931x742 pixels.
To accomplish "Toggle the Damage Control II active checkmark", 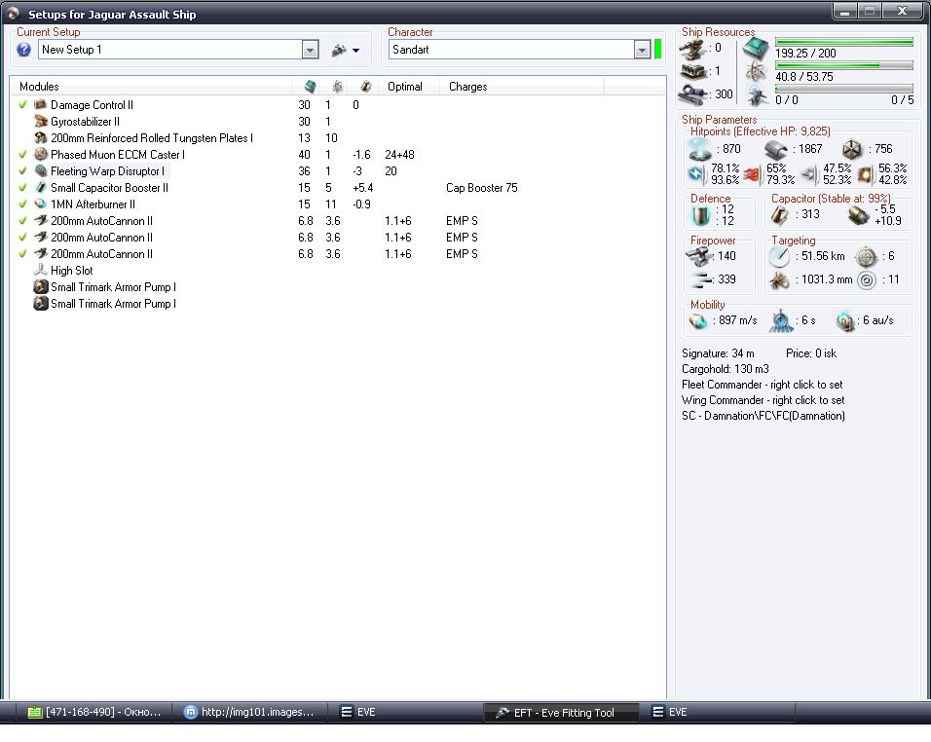I will coord(23,105).
